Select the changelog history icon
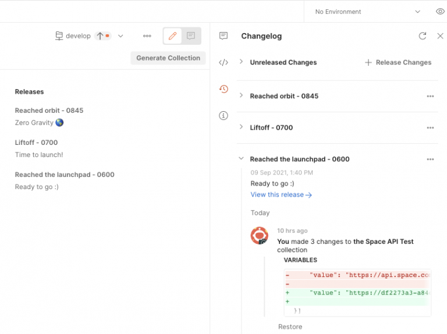The width and height of the screenshot is (447, 334). coord(223,89)
